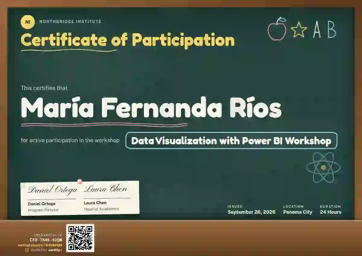
Task: Click the credential ID CFD-7X4K-92QM
Action: click(x=46, y=240)
